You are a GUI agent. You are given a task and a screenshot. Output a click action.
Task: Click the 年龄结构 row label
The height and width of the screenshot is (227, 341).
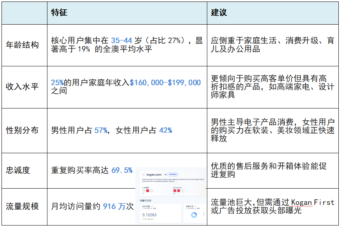(x=22, y=45)
